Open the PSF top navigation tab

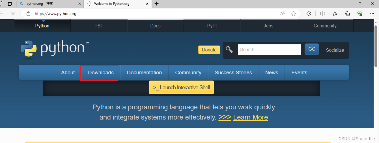[x=99, y=26]
